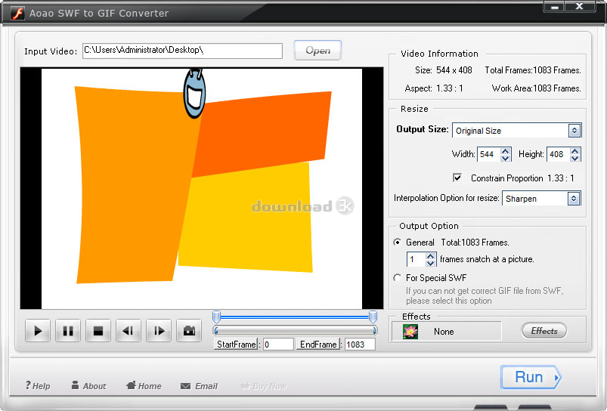The height and width of the screenshot is (411, 607).
Task: Click 'Total Frames:1083 Frames.' text
Action: [533, 70]
